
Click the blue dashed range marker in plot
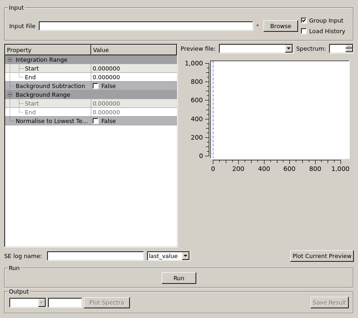click(x=213, y=110)
